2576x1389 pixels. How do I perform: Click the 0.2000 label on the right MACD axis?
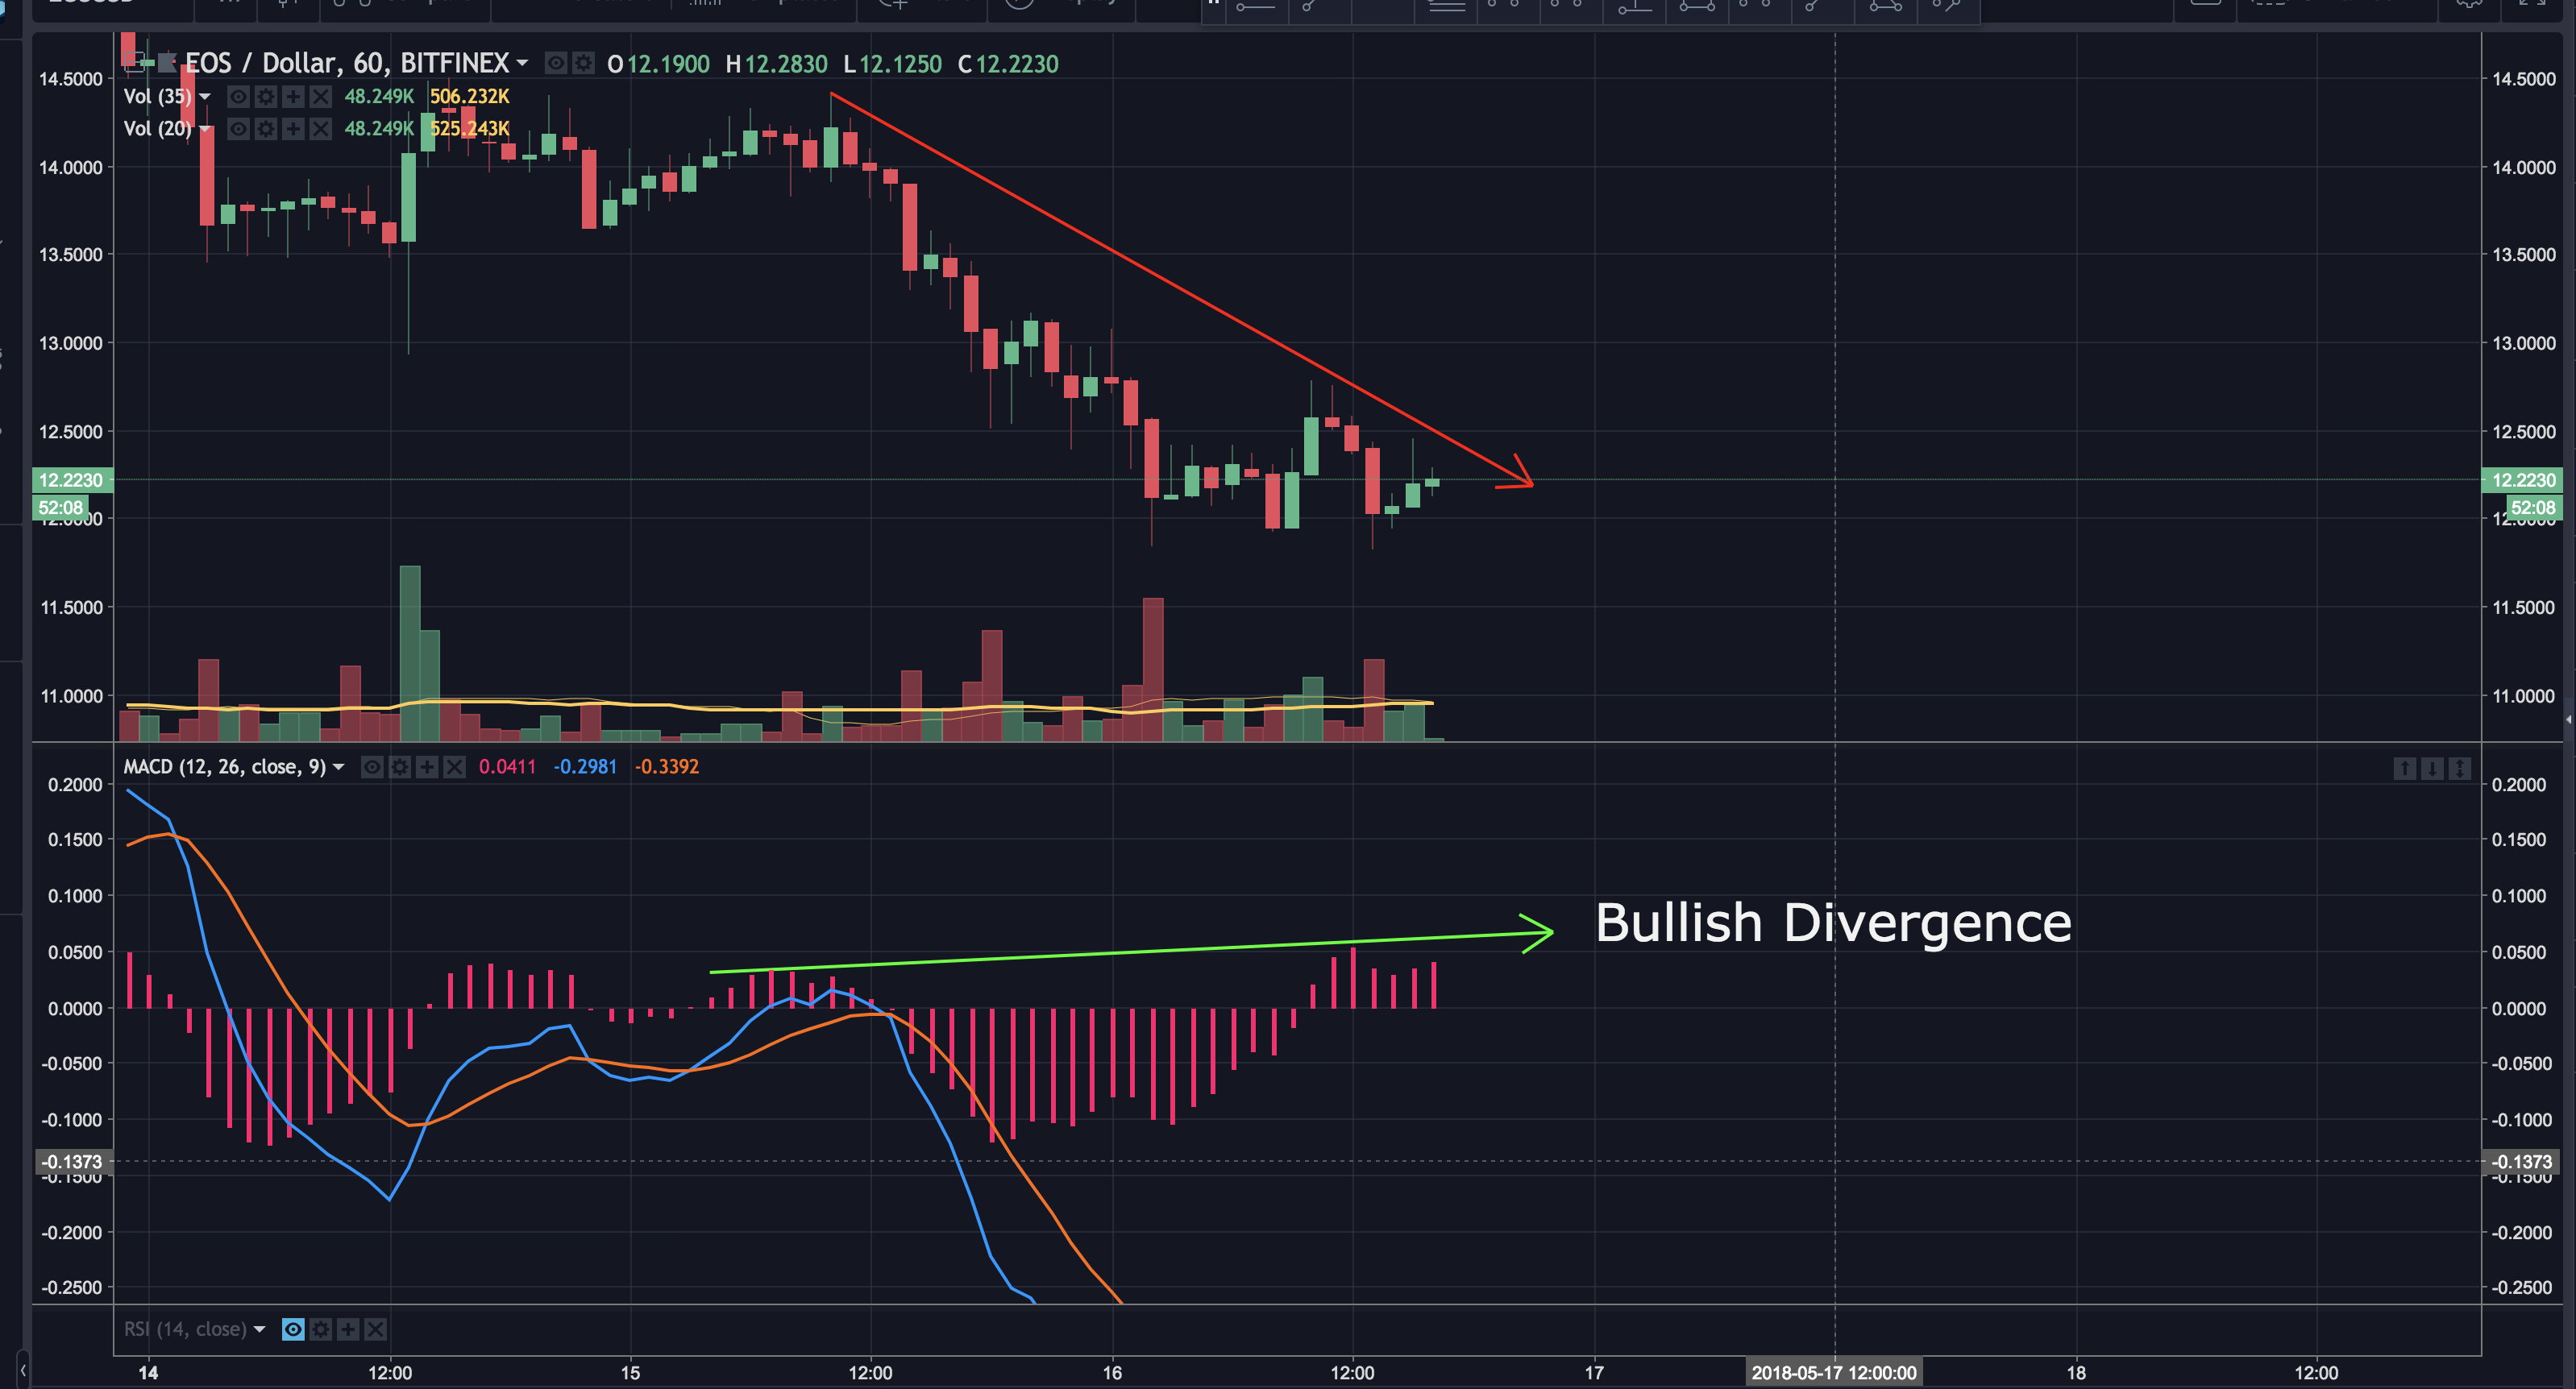tap(2518, 786)
